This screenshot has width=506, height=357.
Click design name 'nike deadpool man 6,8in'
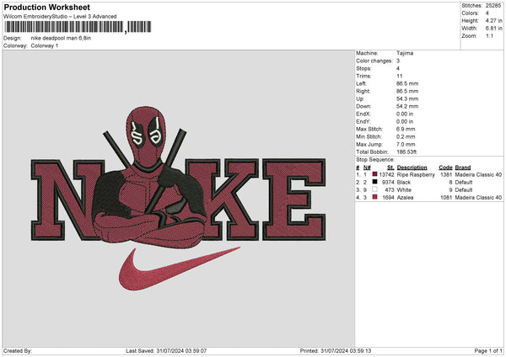[61, 38]
